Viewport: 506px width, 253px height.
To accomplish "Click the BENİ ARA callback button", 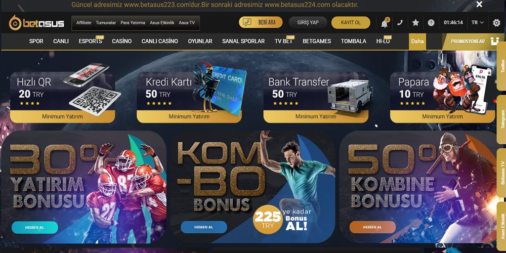I will click(261, 22).
